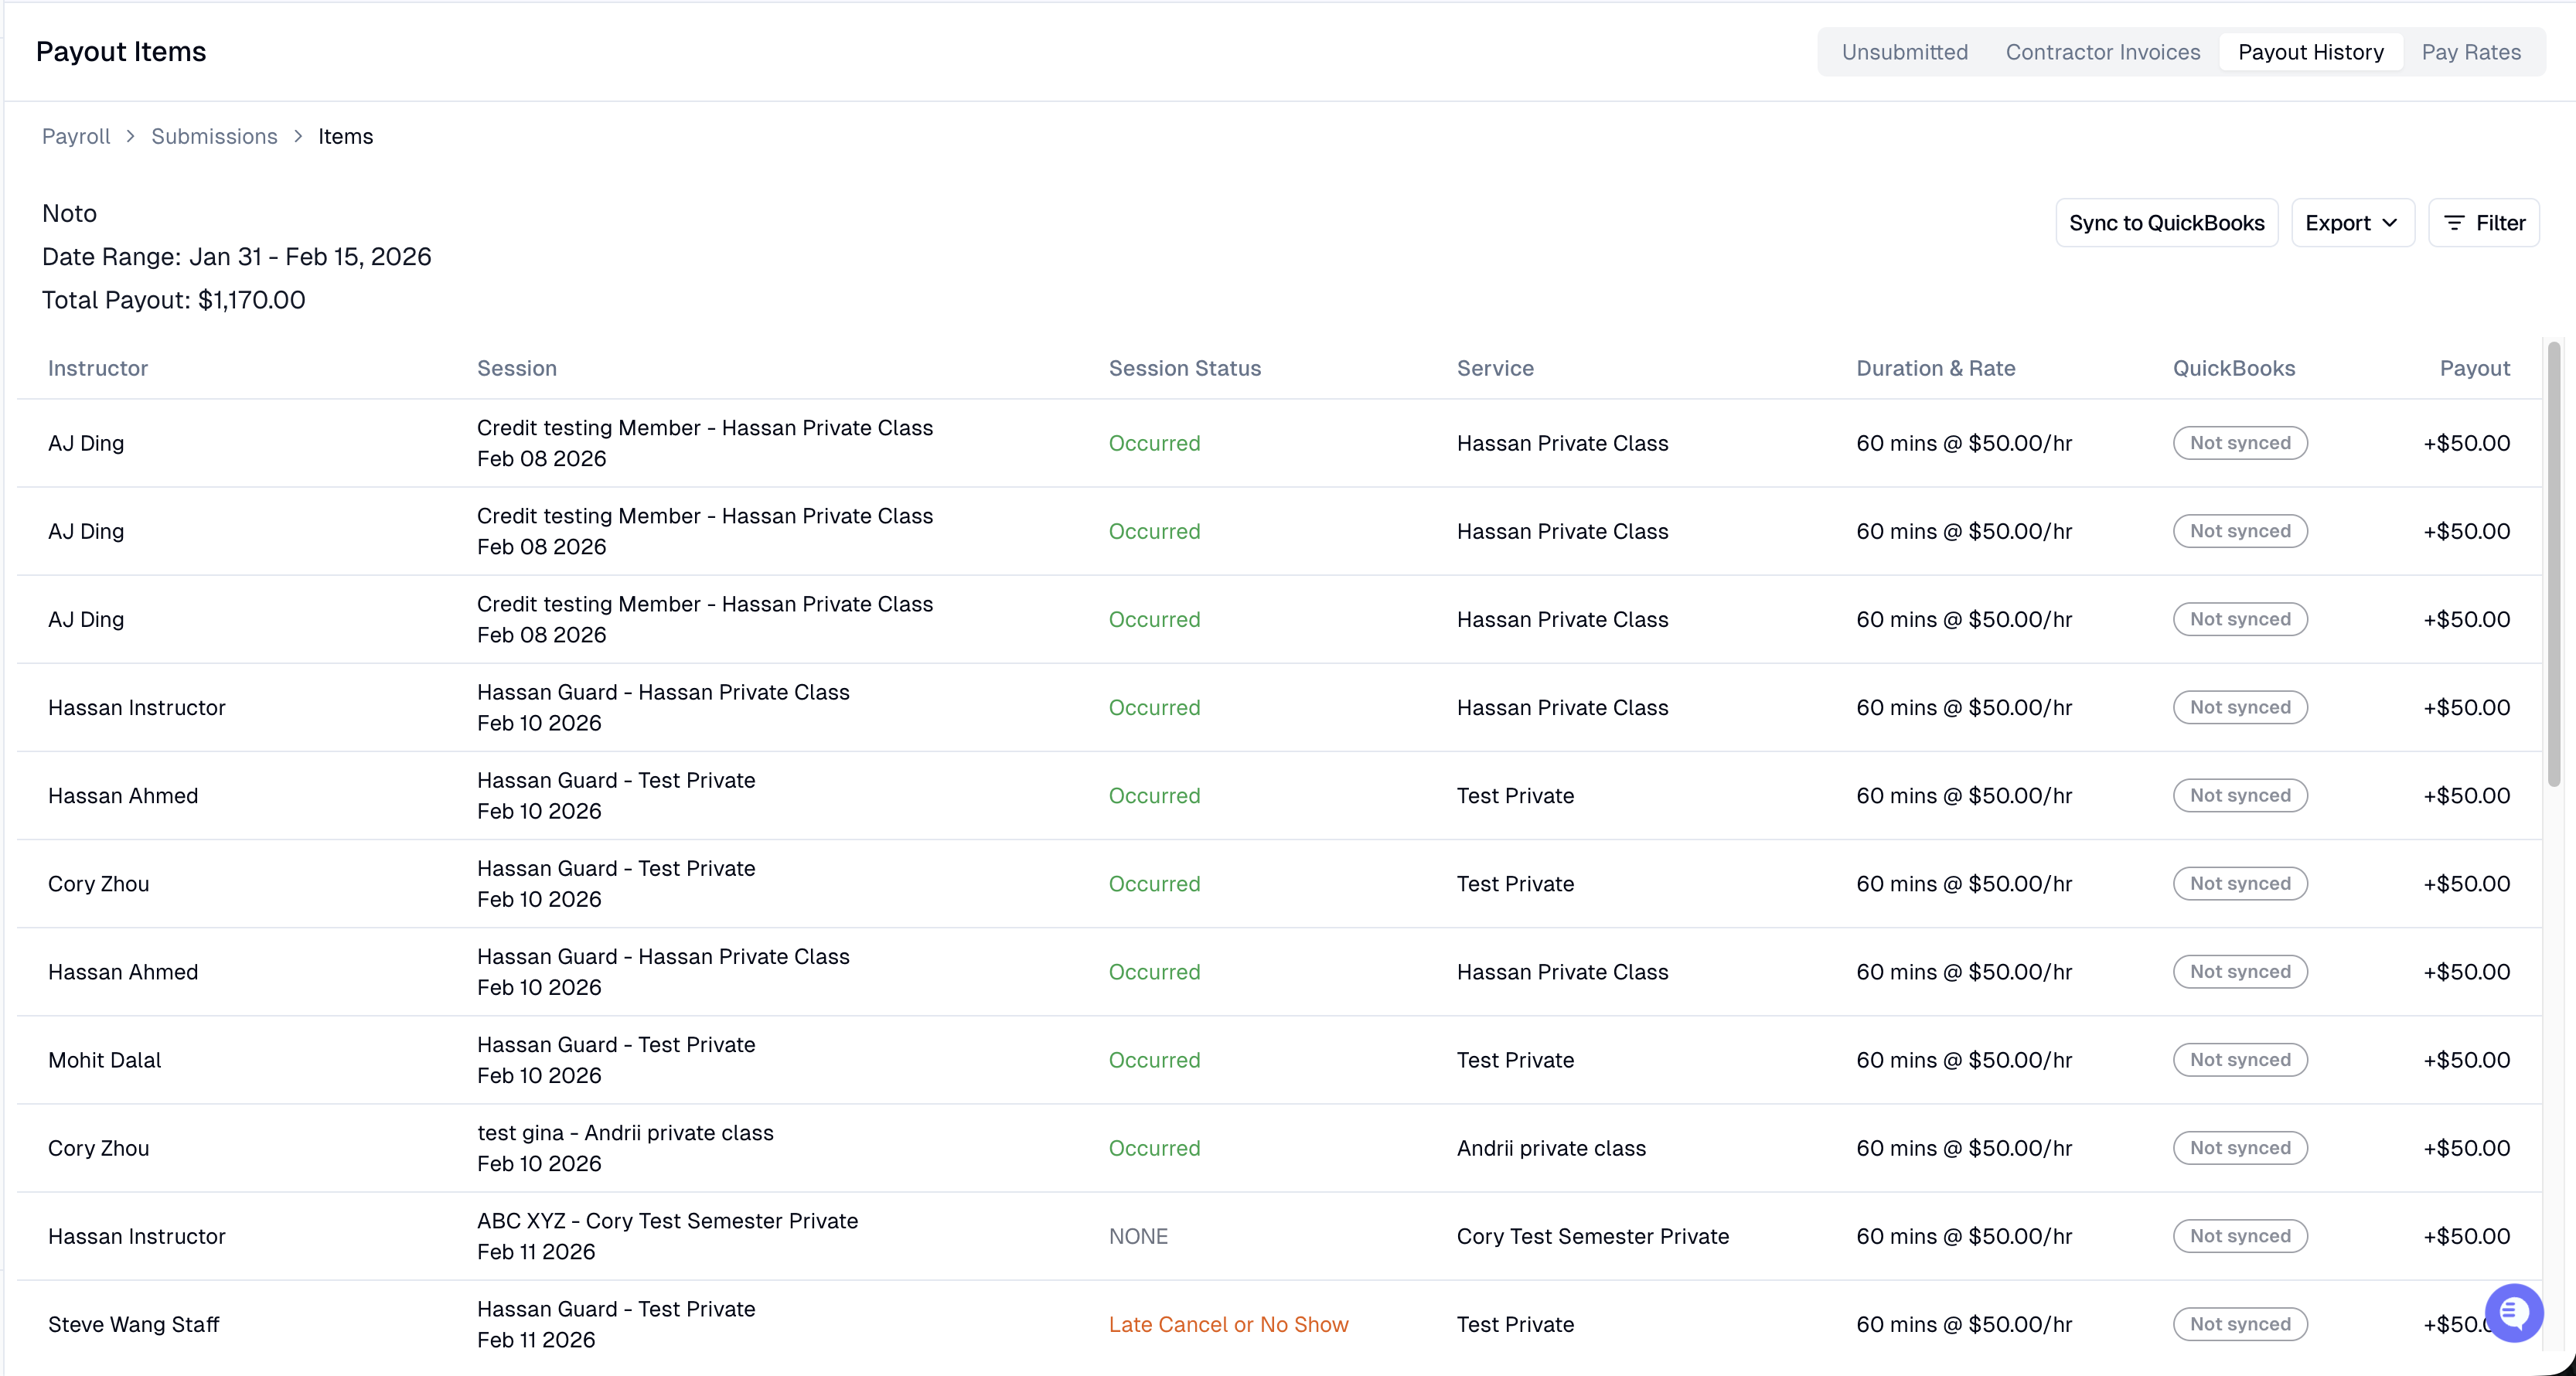Select the test gina Andrii private class session
Screen dimensions: 2576x1376
tap(625, 1148)
